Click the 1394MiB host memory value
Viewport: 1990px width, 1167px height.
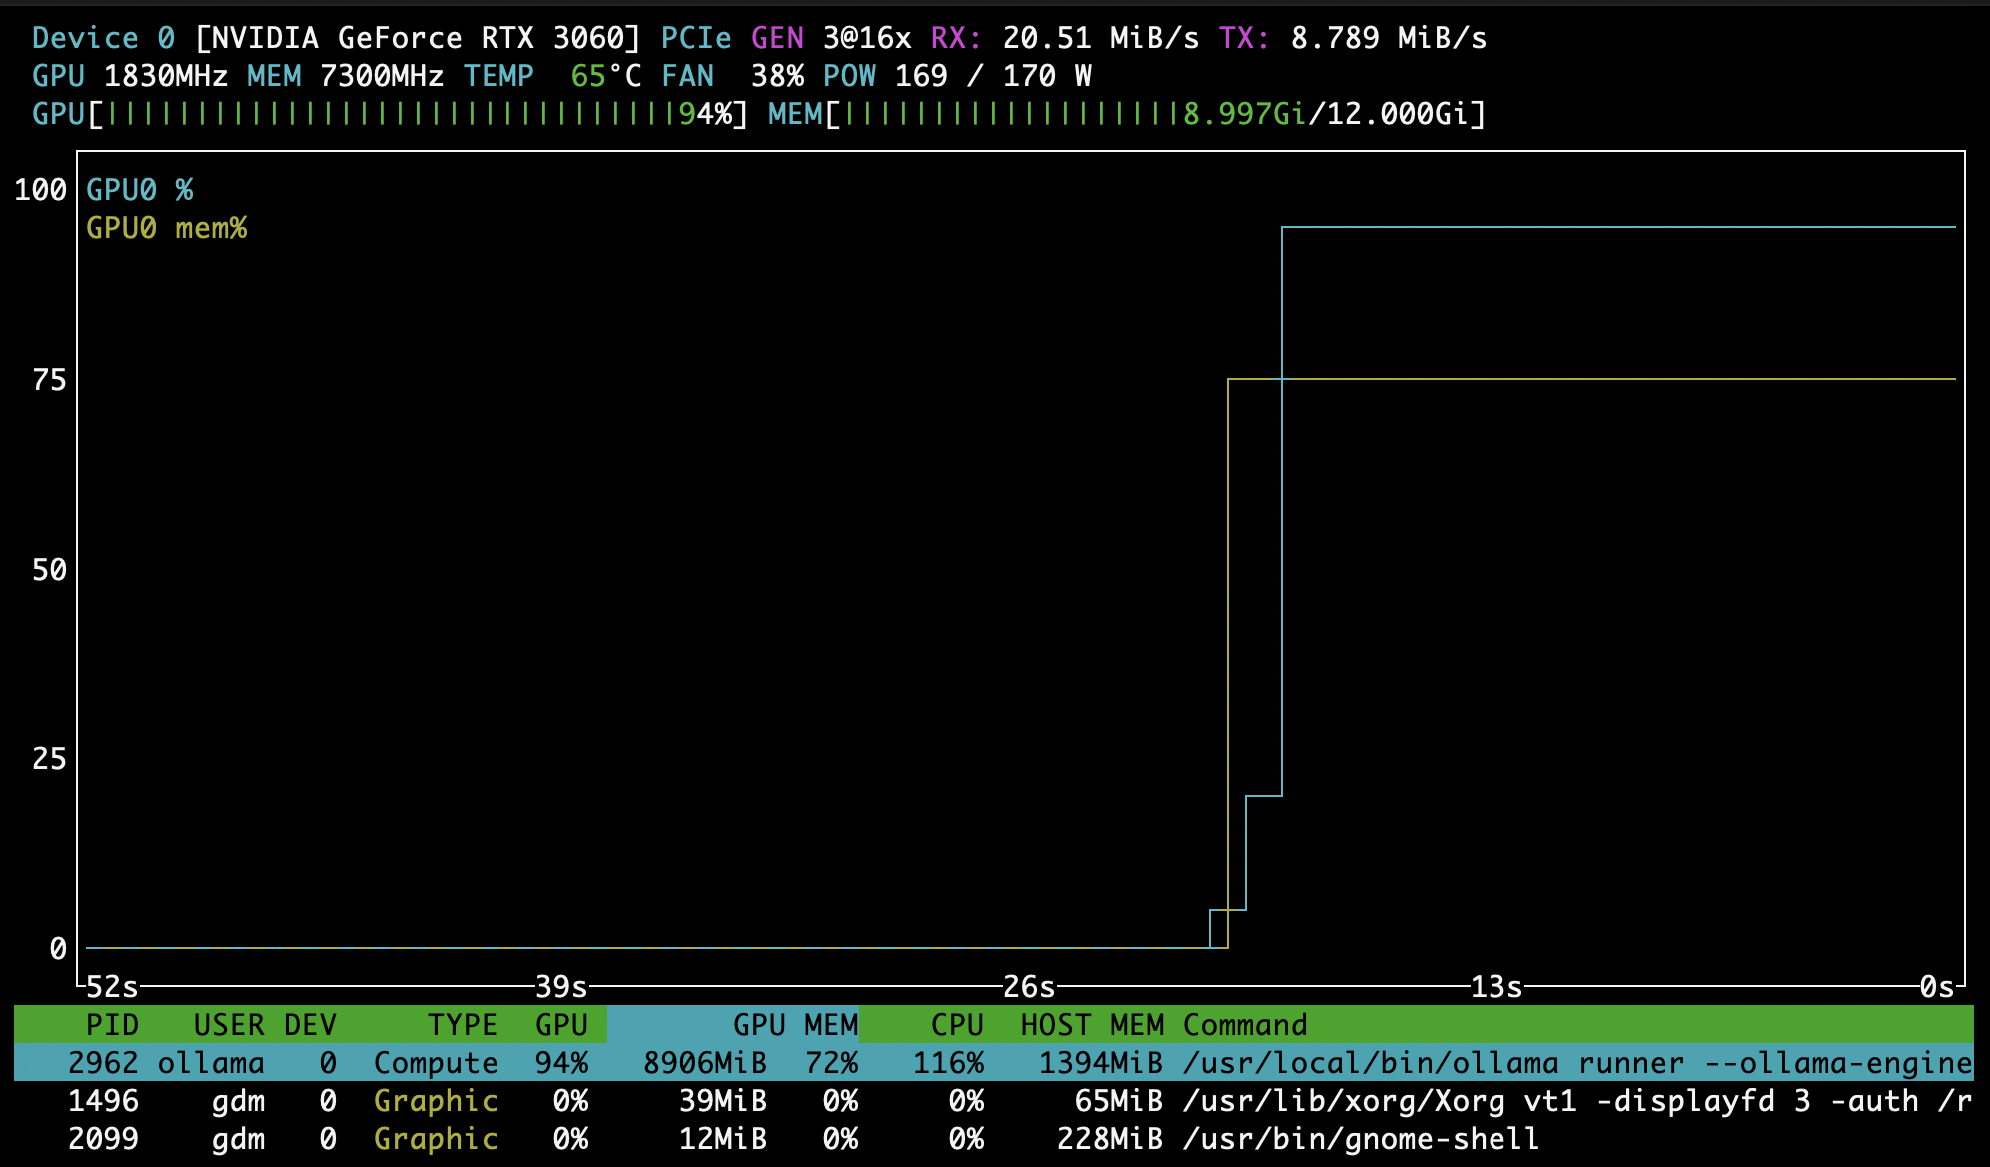(1101, 1063)
